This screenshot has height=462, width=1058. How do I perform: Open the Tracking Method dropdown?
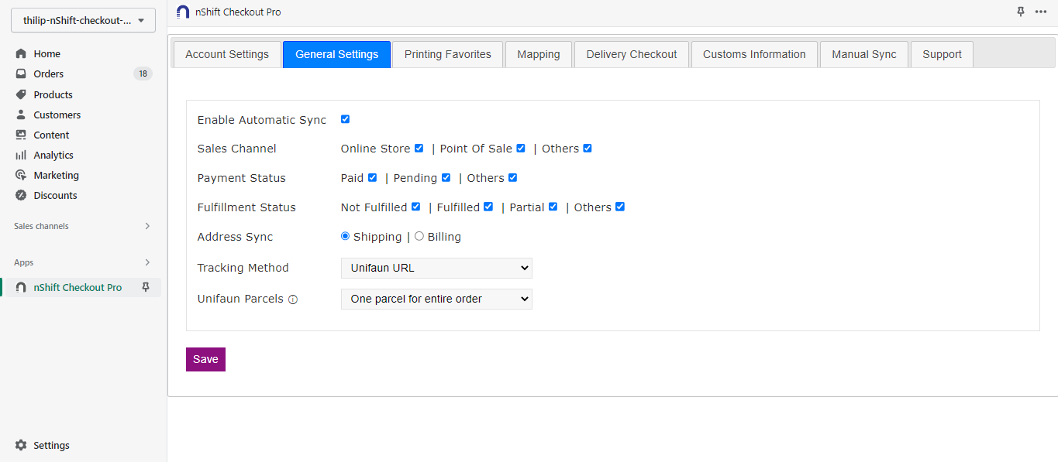[x=436, y=268]
